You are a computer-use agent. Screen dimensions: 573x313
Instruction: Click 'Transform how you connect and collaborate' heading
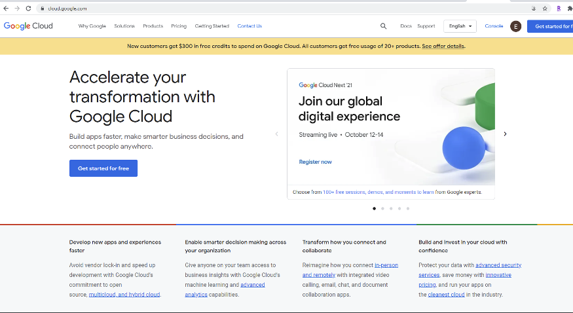(344, 246)
